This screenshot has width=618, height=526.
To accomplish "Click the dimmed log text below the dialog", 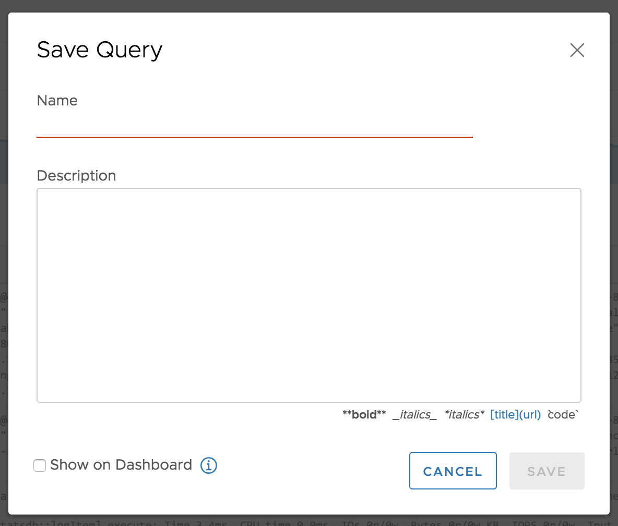I will (x=313, y=521).
